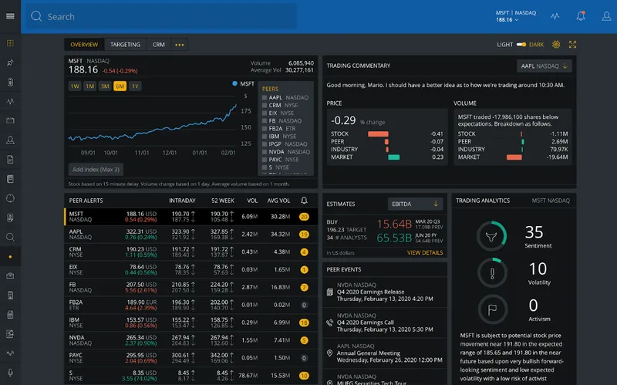Select calendar icon for Q4 2020 Earnings Release
The width and height of the screenshot is (617, 385).
[330, 292]
